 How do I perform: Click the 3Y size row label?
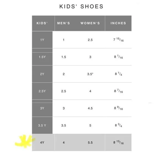click(42, 108)
